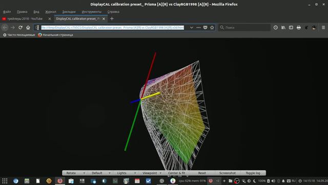Open the Журнал menu

[51, 12]
